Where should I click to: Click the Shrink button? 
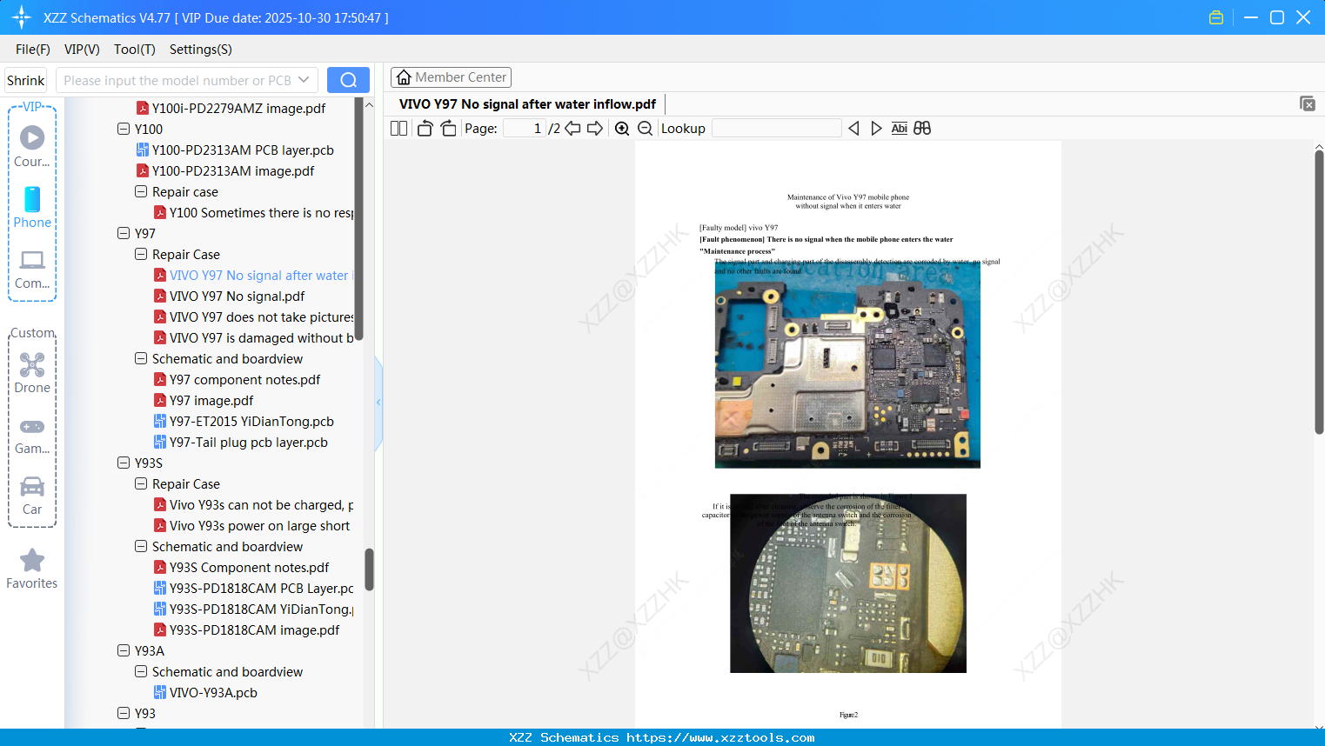coord(26,80)
